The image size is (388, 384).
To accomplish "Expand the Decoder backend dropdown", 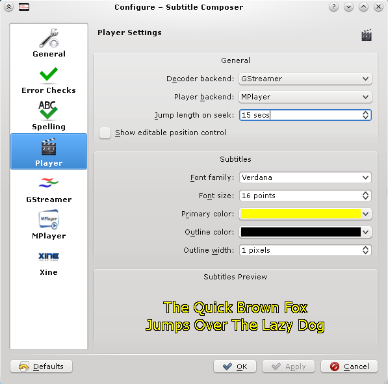I will tap(305, 79).
